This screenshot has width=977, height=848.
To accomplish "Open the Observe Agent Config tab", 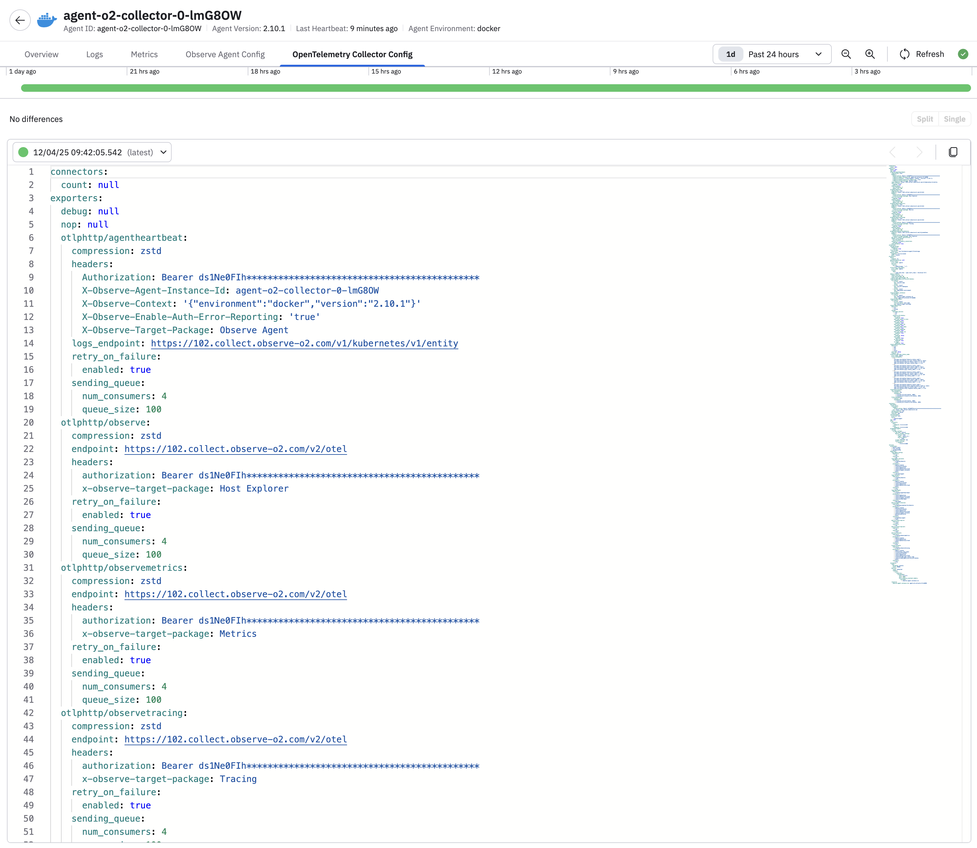I will [225, 54].
